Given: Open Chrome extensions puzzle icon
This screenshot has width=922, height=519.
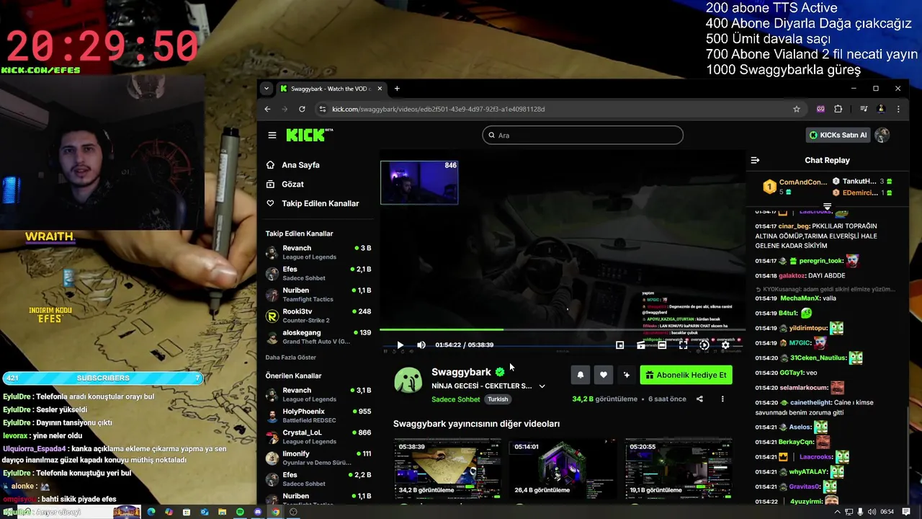Looking at the screenshot, I should [x=838, y=109].
